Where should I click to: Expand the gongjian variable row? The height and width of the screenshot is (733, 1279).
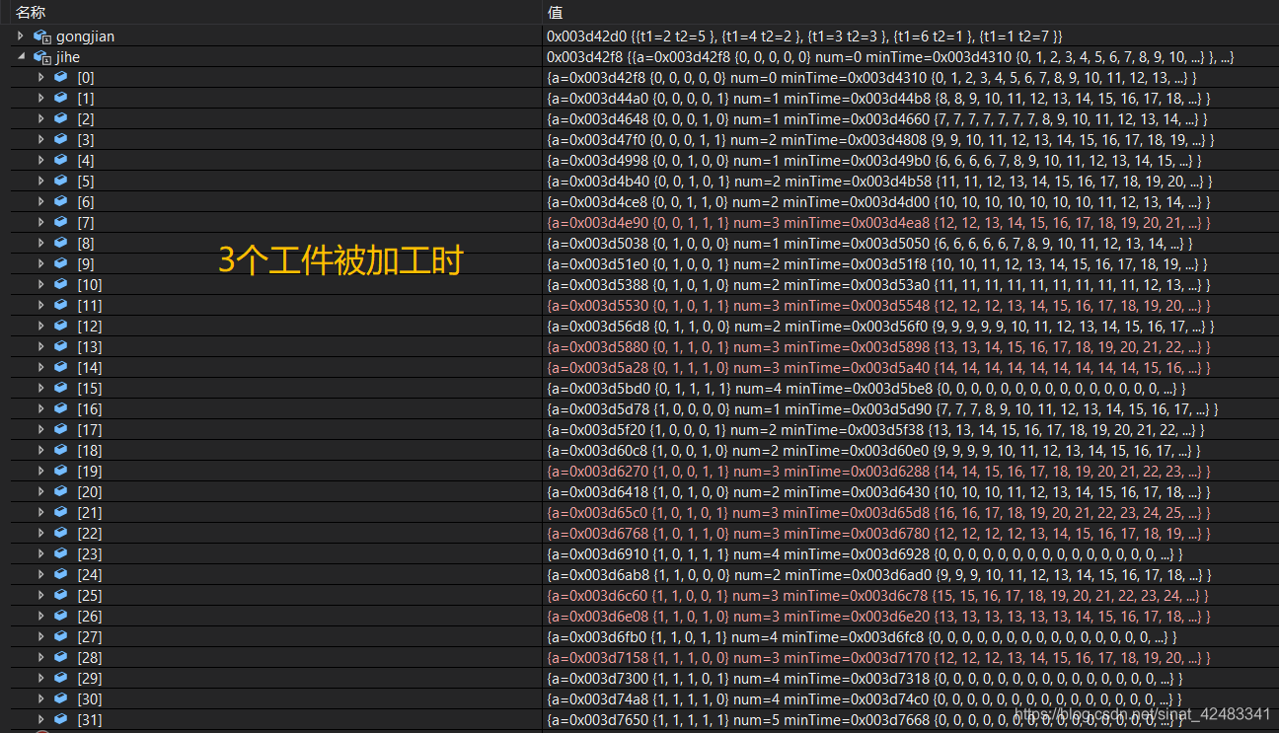pyautogui.click(x=21, y=37)
